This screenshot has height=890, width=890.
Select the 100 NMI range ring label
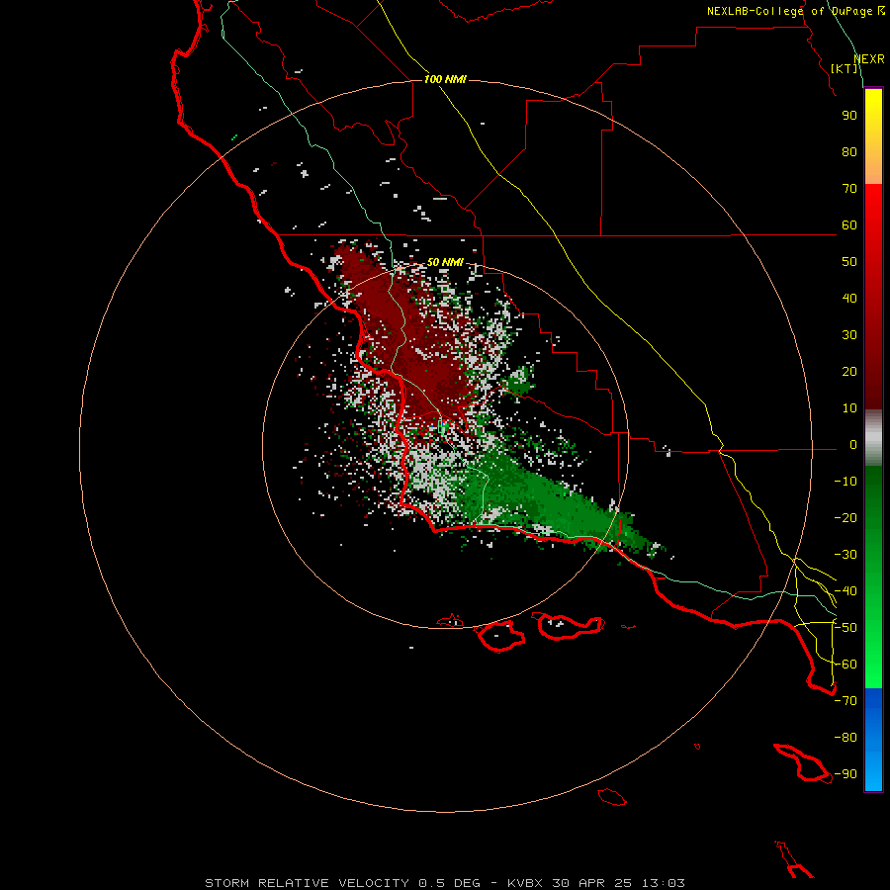(445, 79)
